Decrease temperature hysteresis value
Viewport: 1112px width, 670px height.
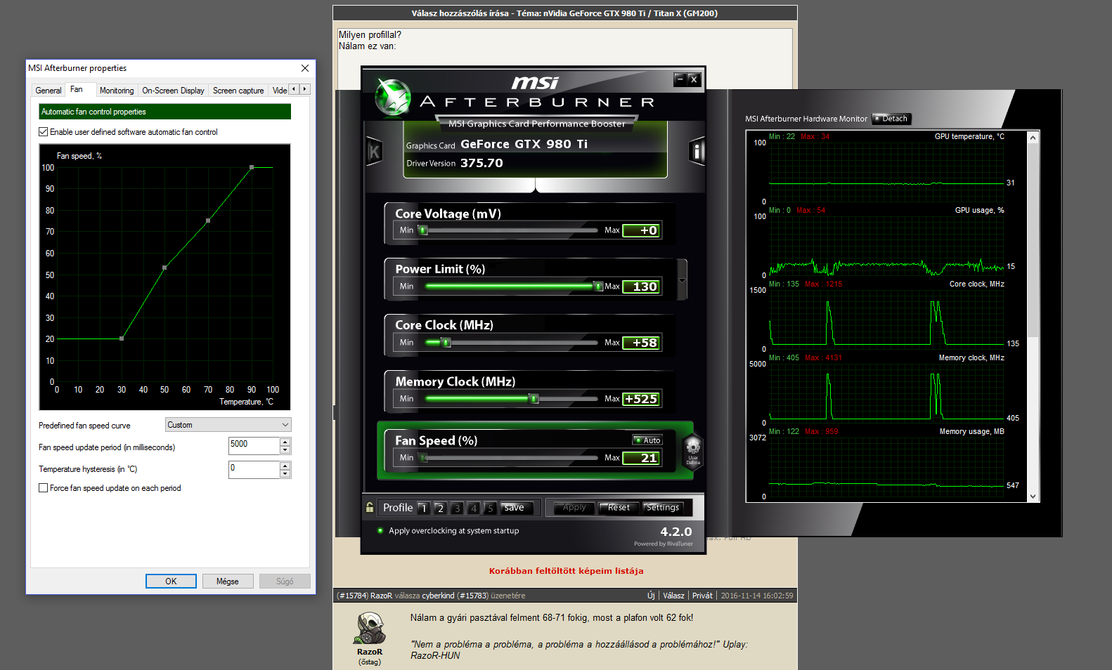(x=285, y=474)
